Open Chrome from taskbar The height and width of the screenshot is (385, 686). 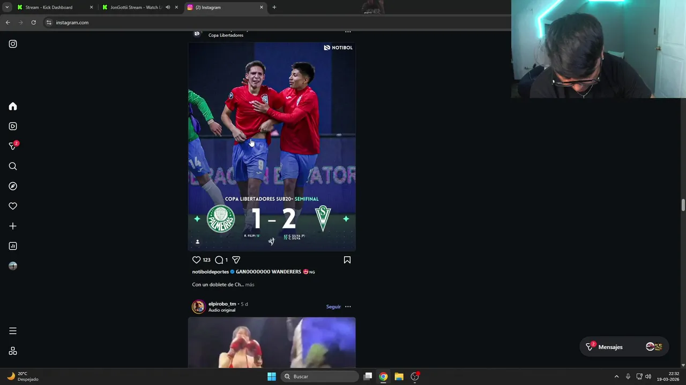pyautogui.click(x=383, y=376)
